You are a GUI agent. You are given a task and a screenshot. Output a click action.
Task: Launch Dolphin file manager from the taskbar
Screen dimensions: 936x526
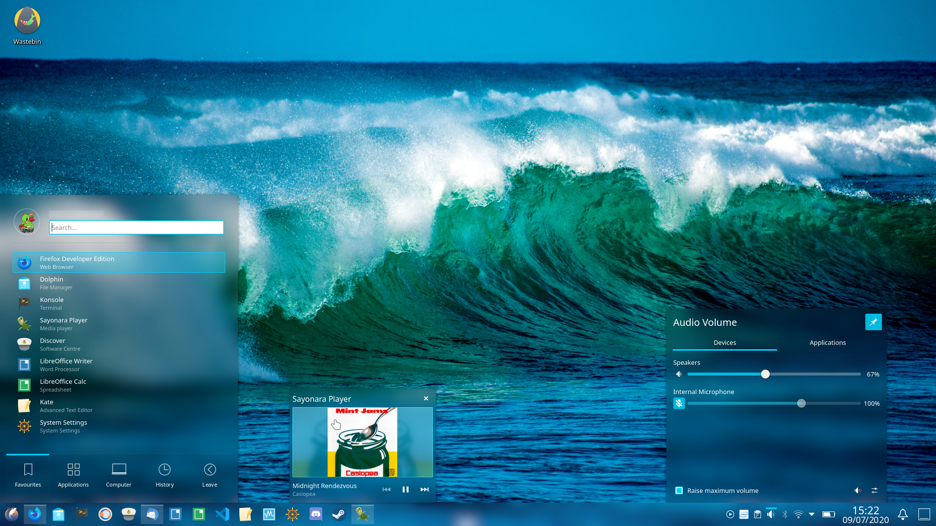(x=58, y=514)
